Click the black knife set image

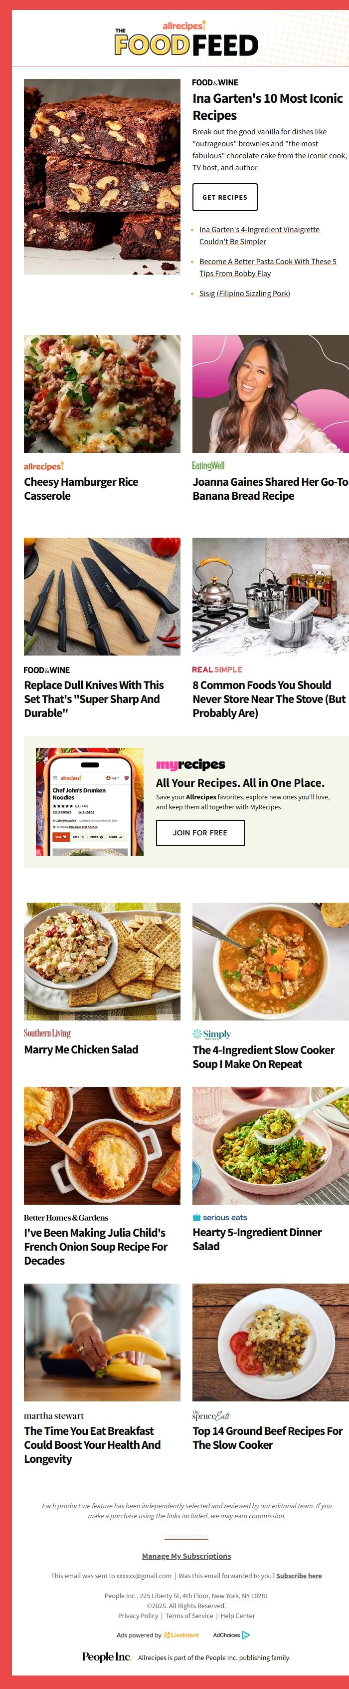click(x=102, y=596)
